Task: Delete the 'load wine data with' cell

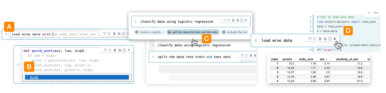Action: pos(114,33)
